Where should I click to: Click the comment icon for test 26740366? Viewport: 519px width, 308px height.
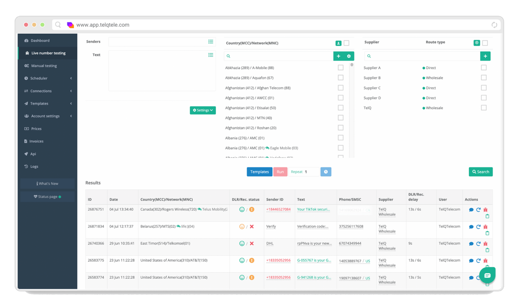pos(471,244)
